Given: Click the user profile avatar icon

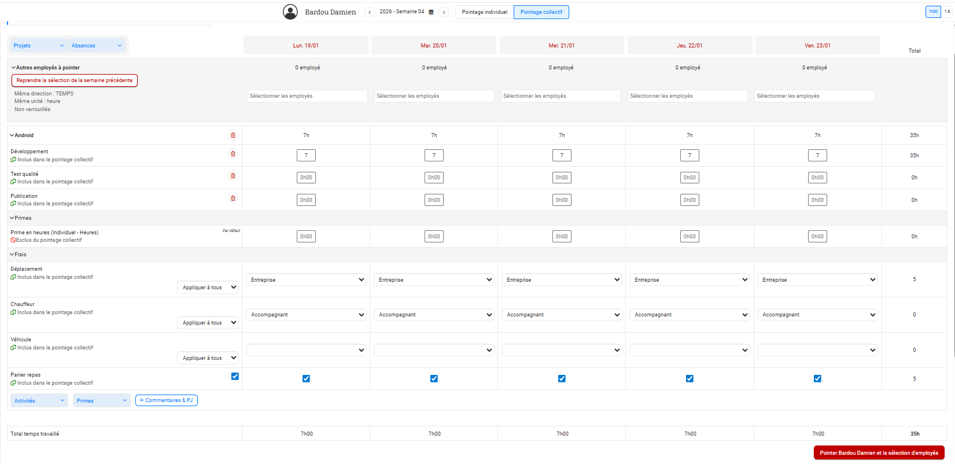Looking at the screenshot, I should pos(290,12).
